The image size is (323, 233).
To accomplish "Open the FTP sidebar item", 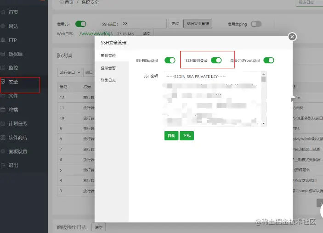I will point(12,40).
